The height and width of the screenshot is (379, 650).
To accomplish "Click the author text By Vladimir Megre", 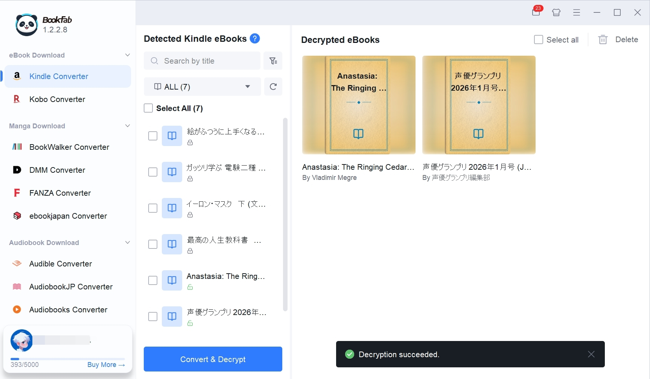I will 329,177.
